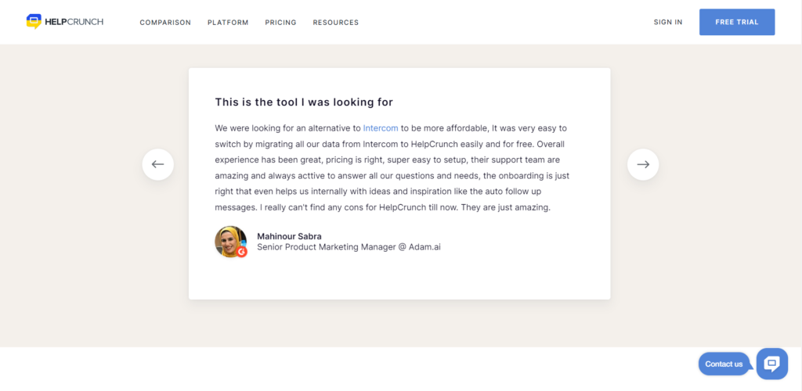This screenshot has height=391, width=802.
Task: Click the red G2 badge on avatar
Action: pyautogui.click(x=242, y=252)
